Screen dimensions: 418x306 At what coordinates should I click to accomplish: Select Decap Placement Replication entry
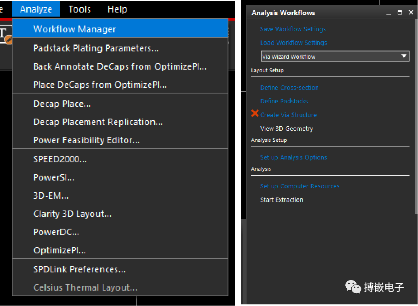[120, 122]
